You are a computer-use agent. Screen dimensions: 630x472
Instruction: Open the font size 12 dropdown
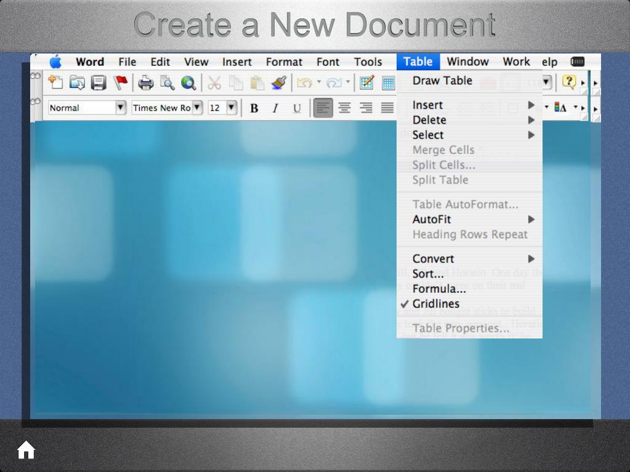point(232,108)
